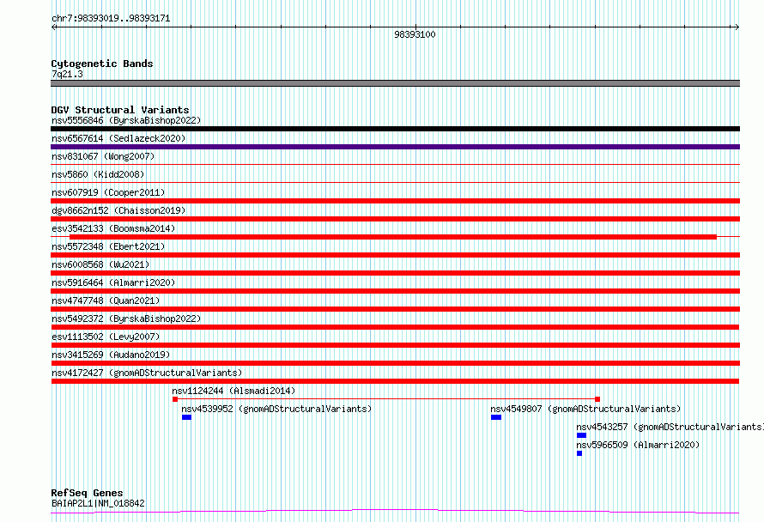Screen dimensions: 764x522
Task: Click the magenta BAIAP2L1 gene line
Action: (x=395, y=512)
